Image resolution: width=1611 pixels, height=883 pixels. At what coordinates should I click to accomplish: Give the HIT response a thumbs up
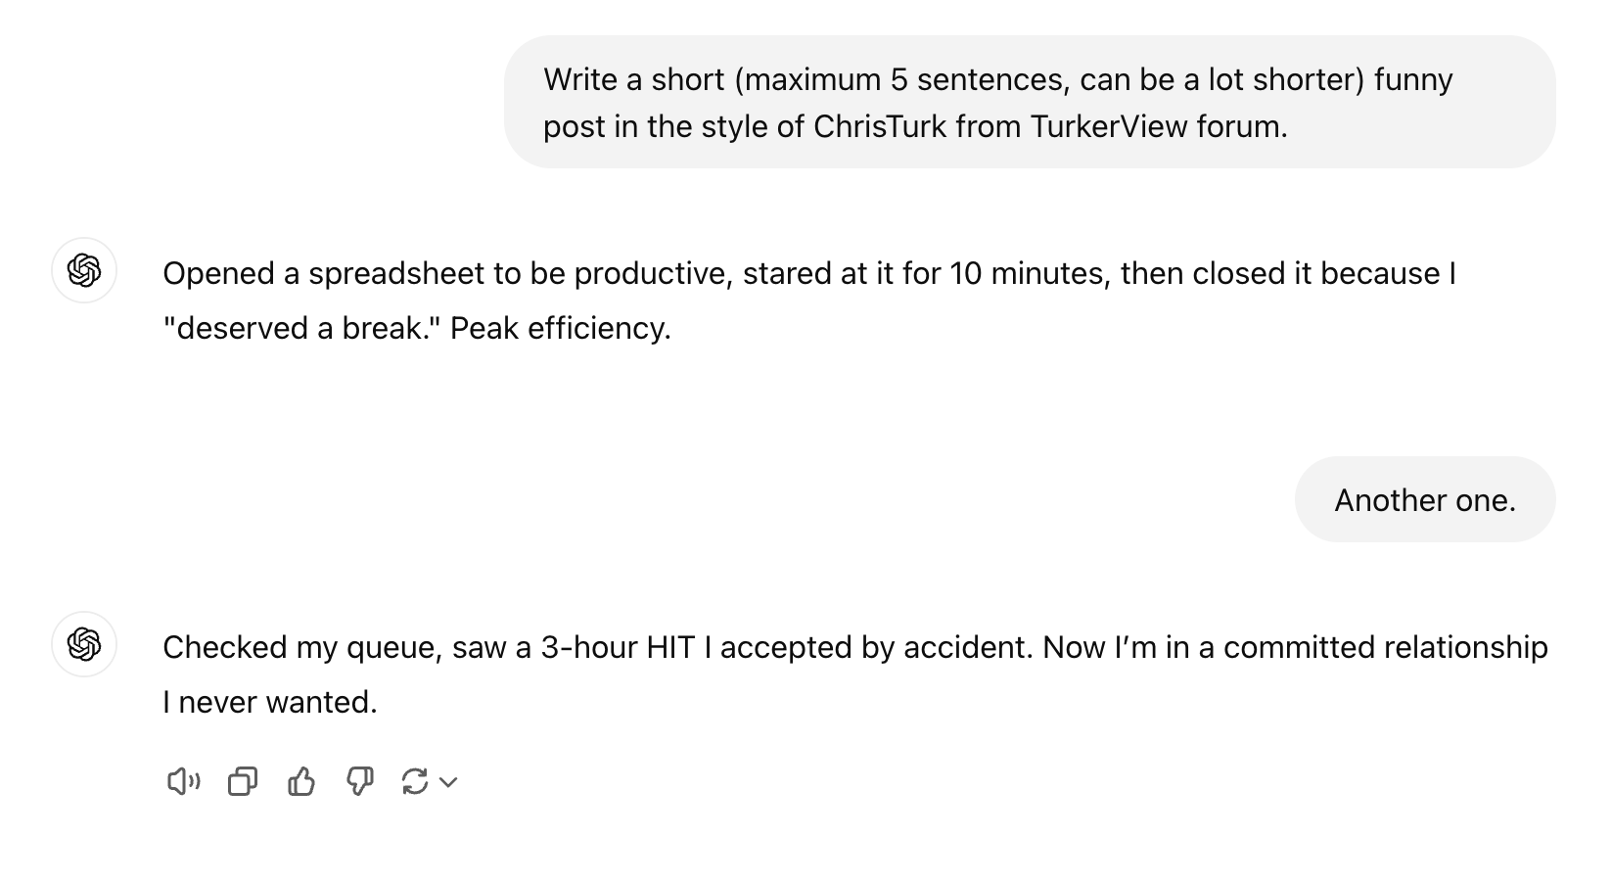tap(301, 781)
